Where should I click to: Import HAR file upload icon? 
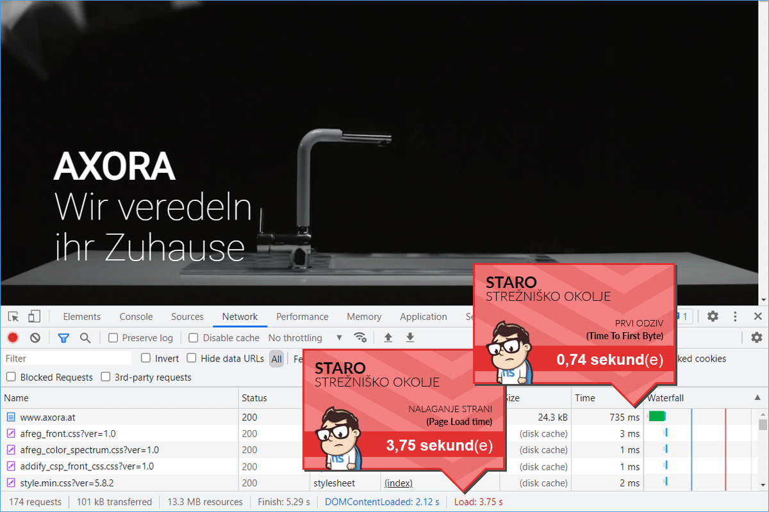coord(388,338)
